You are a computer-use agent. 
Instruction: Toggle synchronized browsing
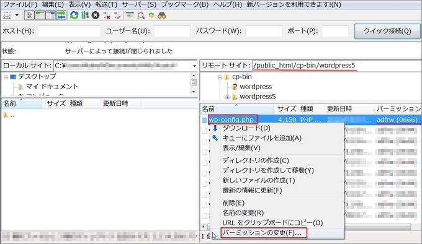coord(151,15)
